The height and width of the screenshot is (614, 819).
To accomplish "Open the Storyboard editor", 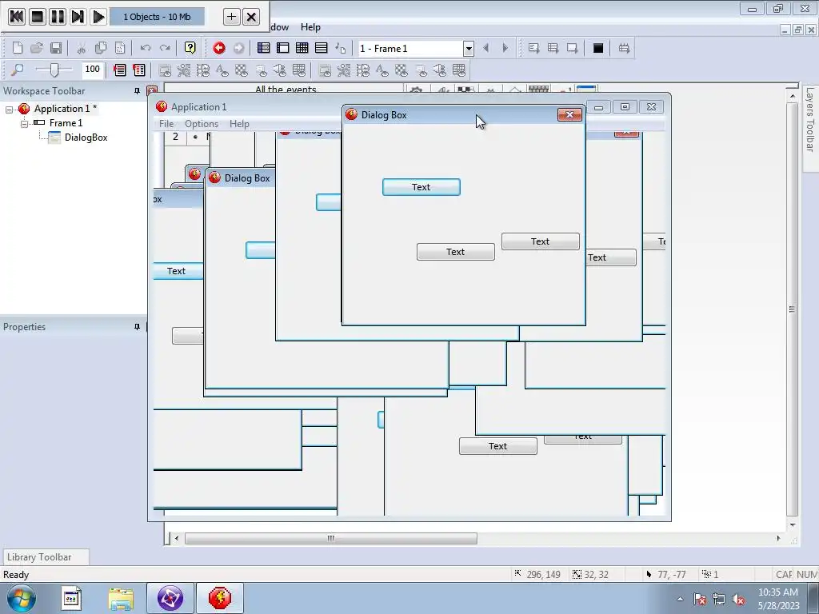I will (x=263, y=49).
